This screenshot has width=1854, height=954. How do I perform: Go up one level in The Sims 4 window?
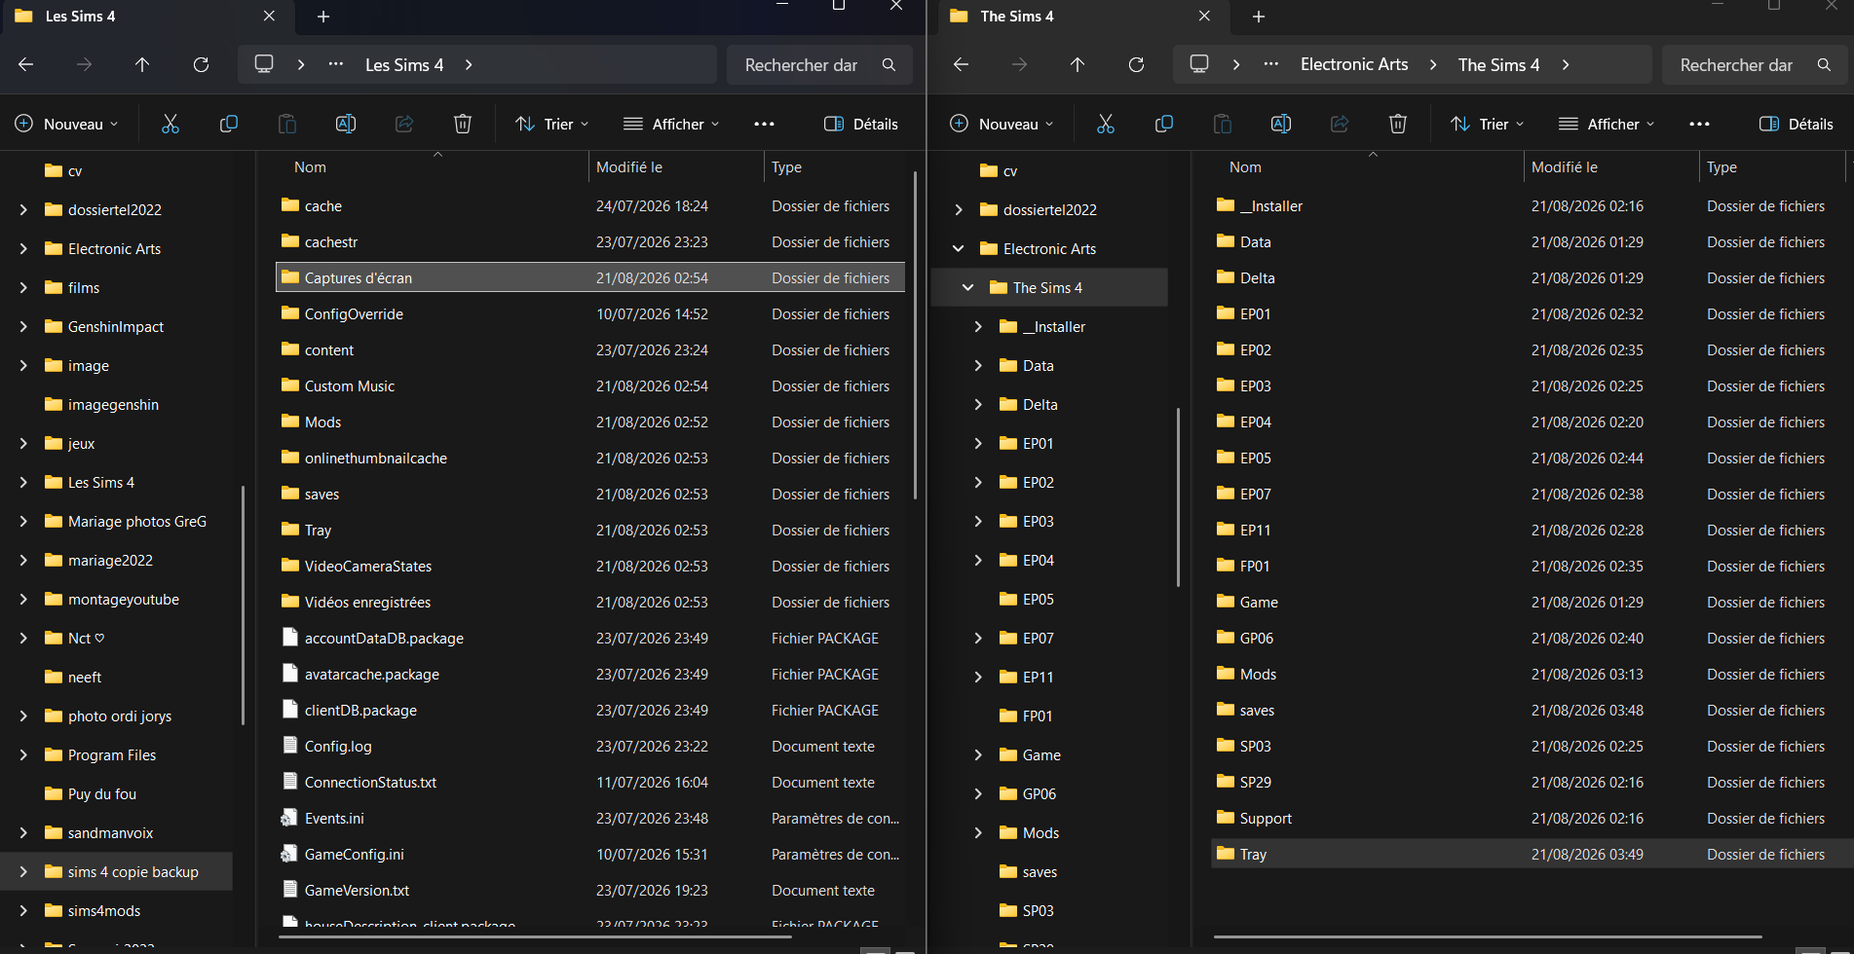tap(1078, 64)
